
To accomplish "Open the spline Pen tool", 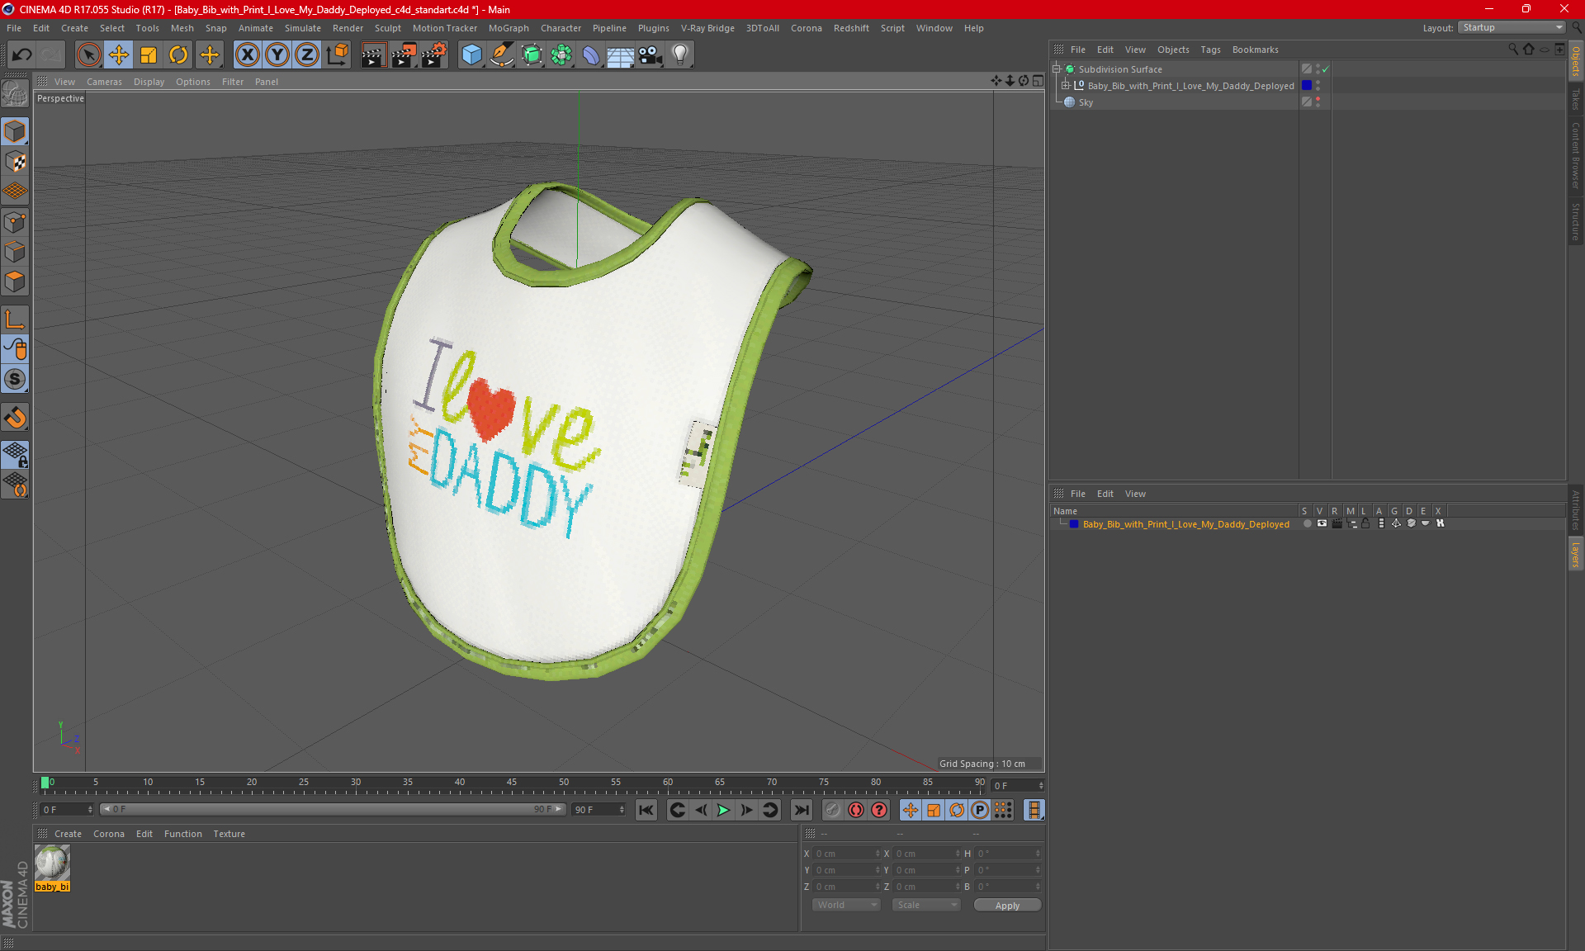I will pos(501,55).
